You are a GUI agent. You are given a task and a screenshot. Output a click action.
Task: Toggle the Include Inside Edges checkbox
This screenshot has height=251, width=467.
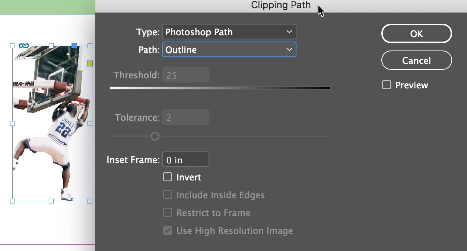(168, 195)
